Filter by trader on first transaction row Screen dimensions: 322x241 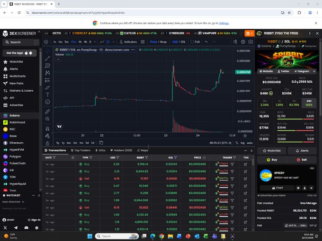coord(232,164)
